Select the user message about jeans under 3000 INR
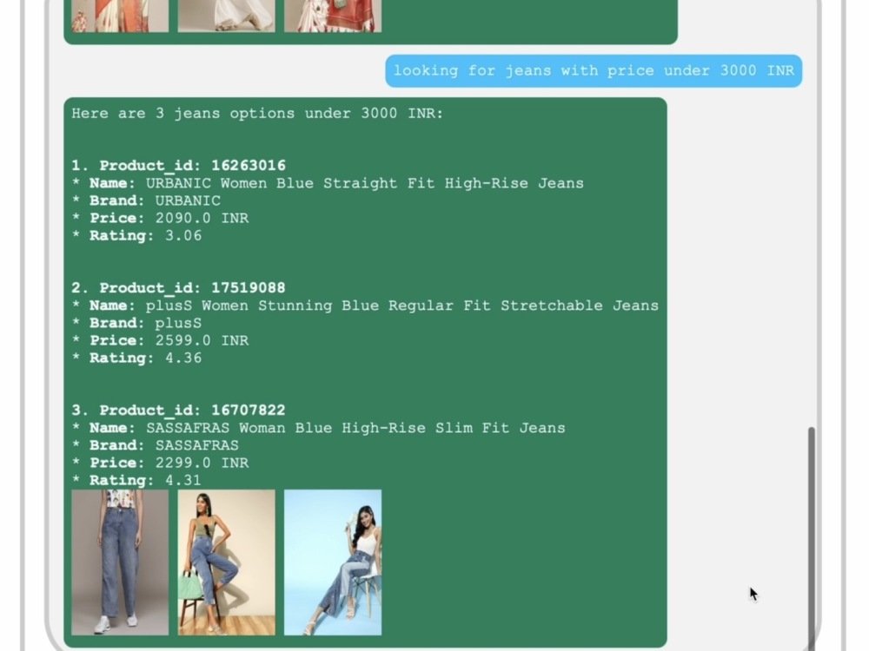 tap(594, 71)
